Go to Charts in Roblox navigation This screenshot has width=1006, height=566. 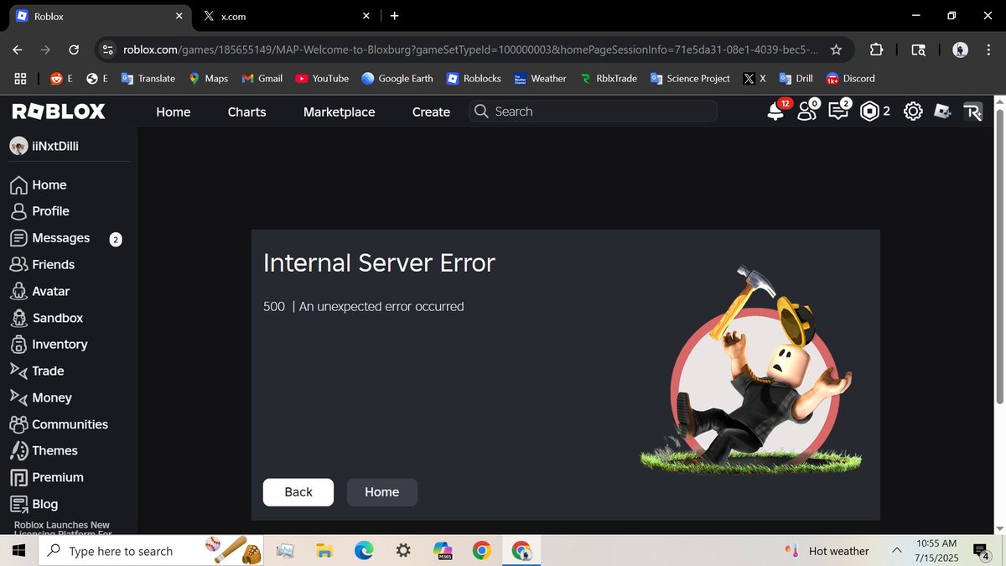(246, 112)
